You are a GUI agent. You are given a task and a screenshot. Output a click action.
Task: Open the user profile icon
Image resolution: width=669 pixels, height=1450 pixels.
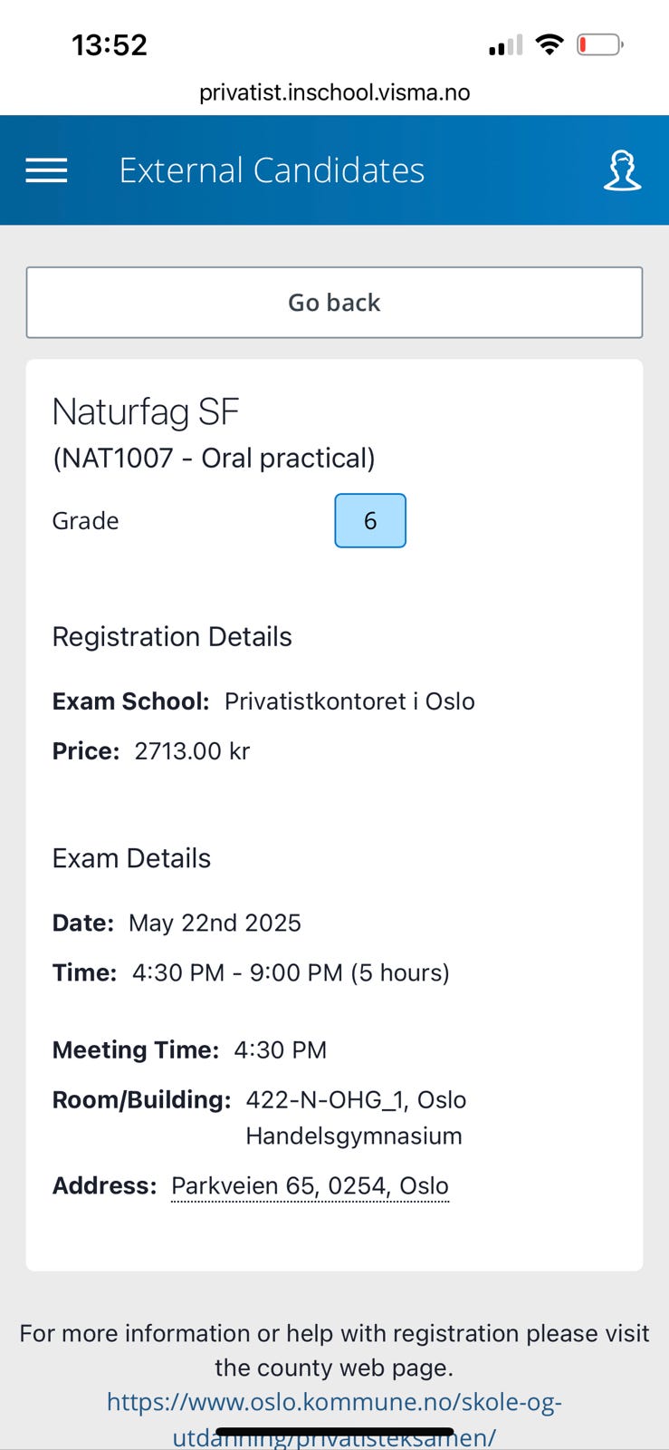pyautogui.click(x=622, y=170)
